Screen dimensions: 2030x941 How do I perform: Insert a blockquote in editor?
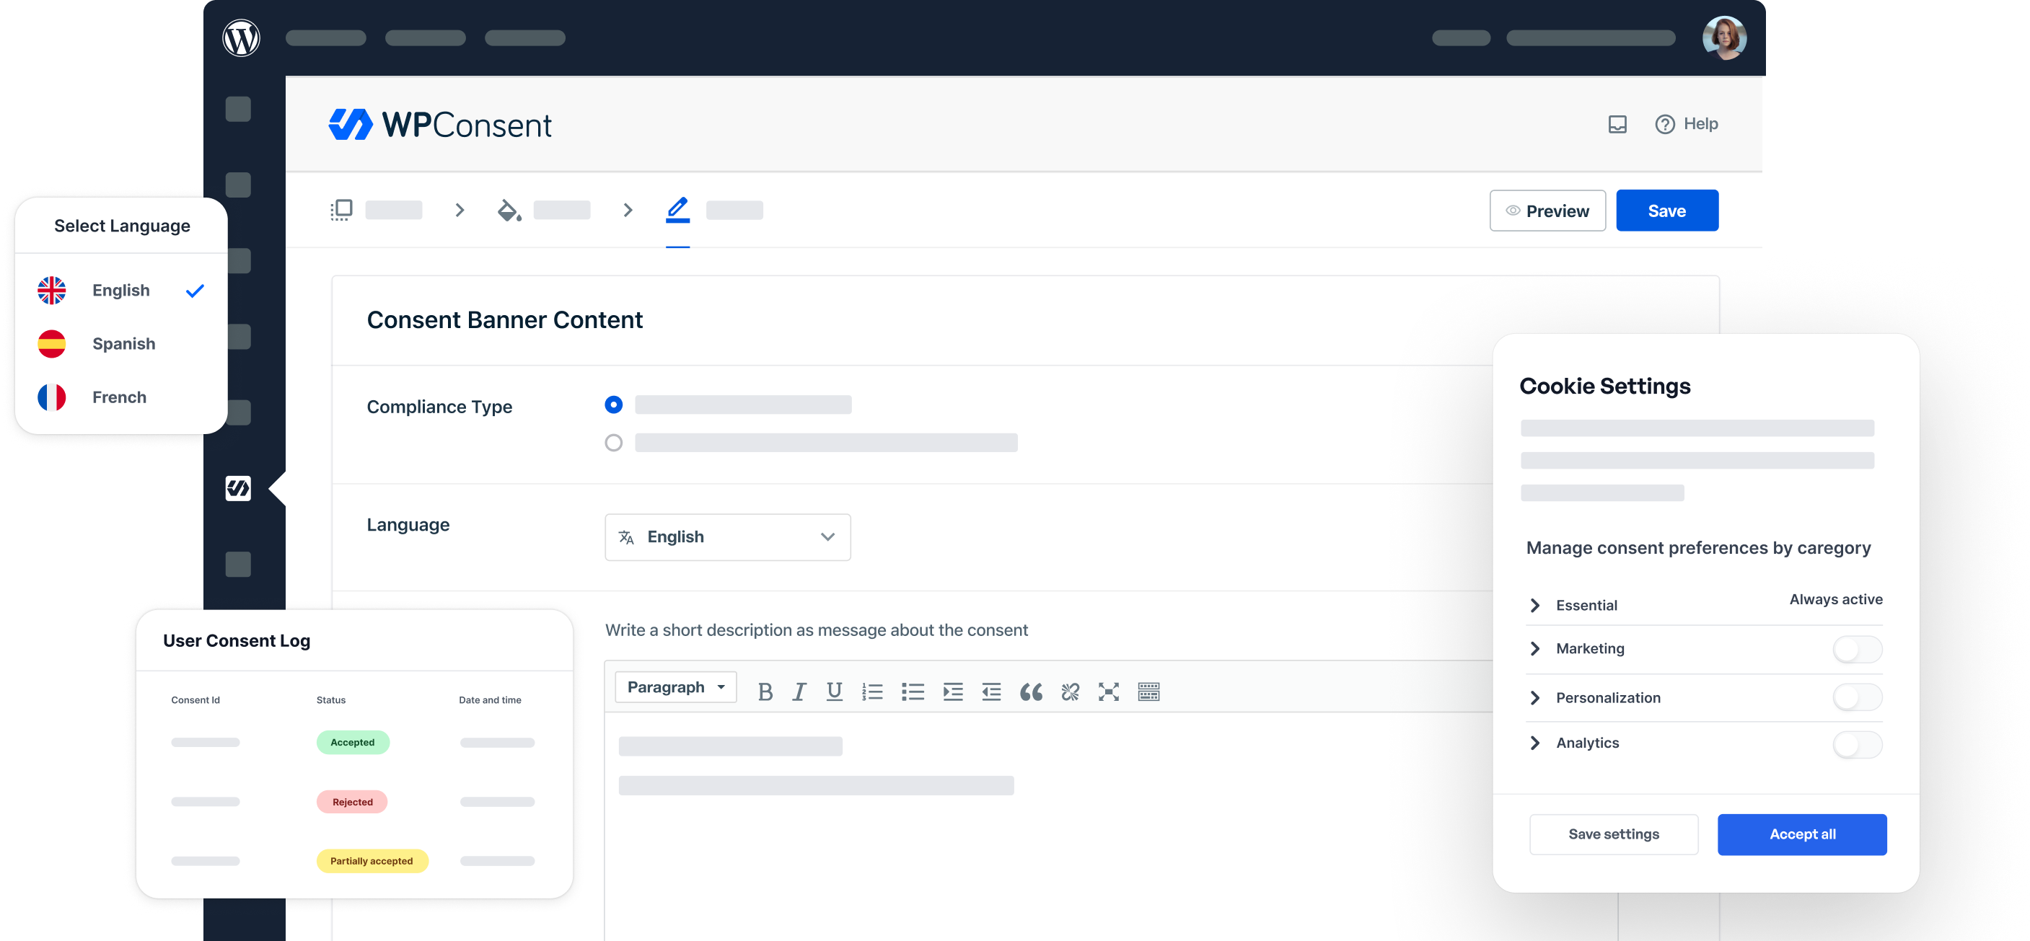click(x=1031, y=692)
